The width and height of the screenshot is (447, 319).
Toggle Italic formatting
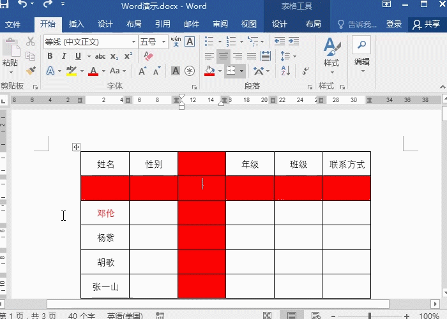64,56
